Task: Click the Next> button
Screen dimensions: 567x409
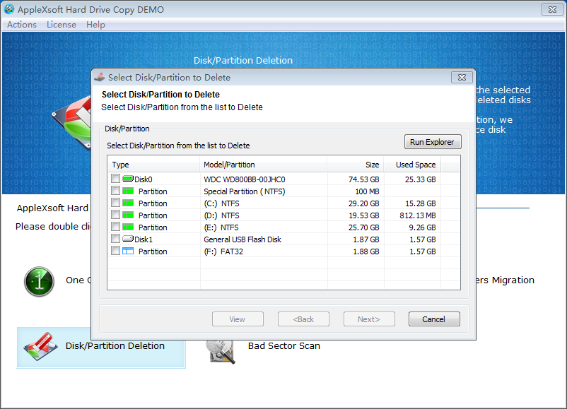Action: point(369,319)
